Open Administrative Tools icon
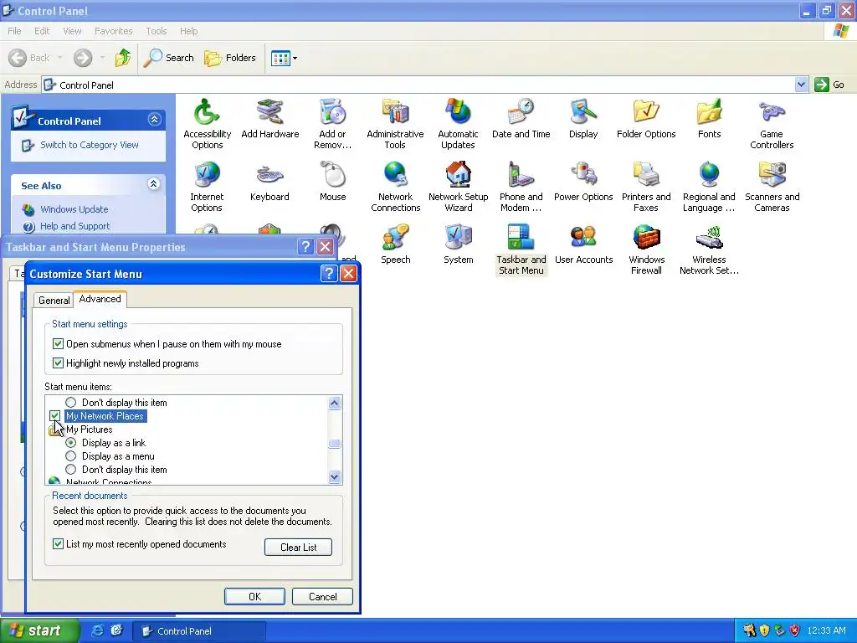Image resolution: width=857 pixels, height=643 pixels. point(395,123)
